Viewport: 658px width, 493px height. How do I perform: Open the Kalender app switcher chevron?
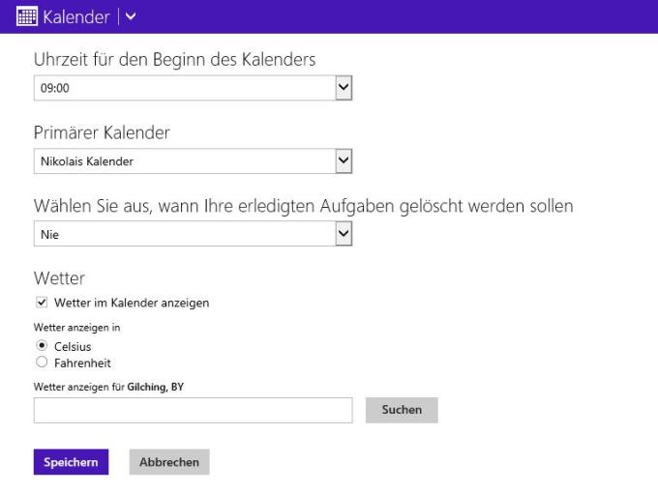click(x=131, y=16)
